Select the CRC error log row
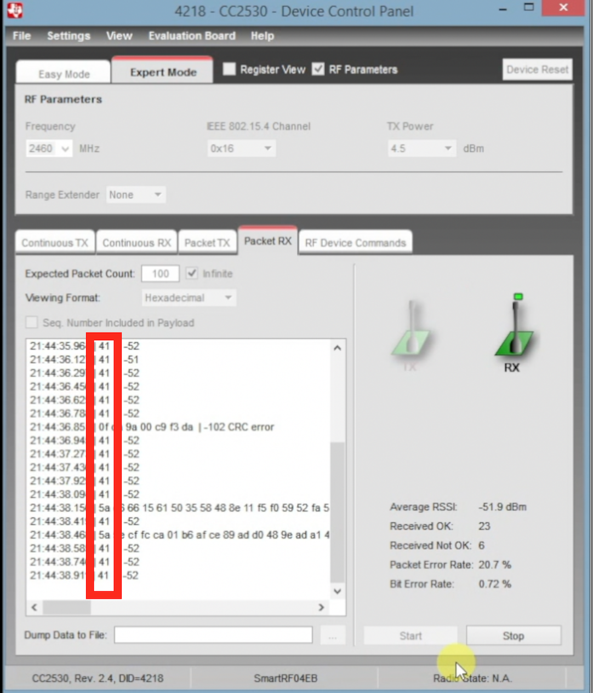The image size is (593, 693). pos(179,427)
